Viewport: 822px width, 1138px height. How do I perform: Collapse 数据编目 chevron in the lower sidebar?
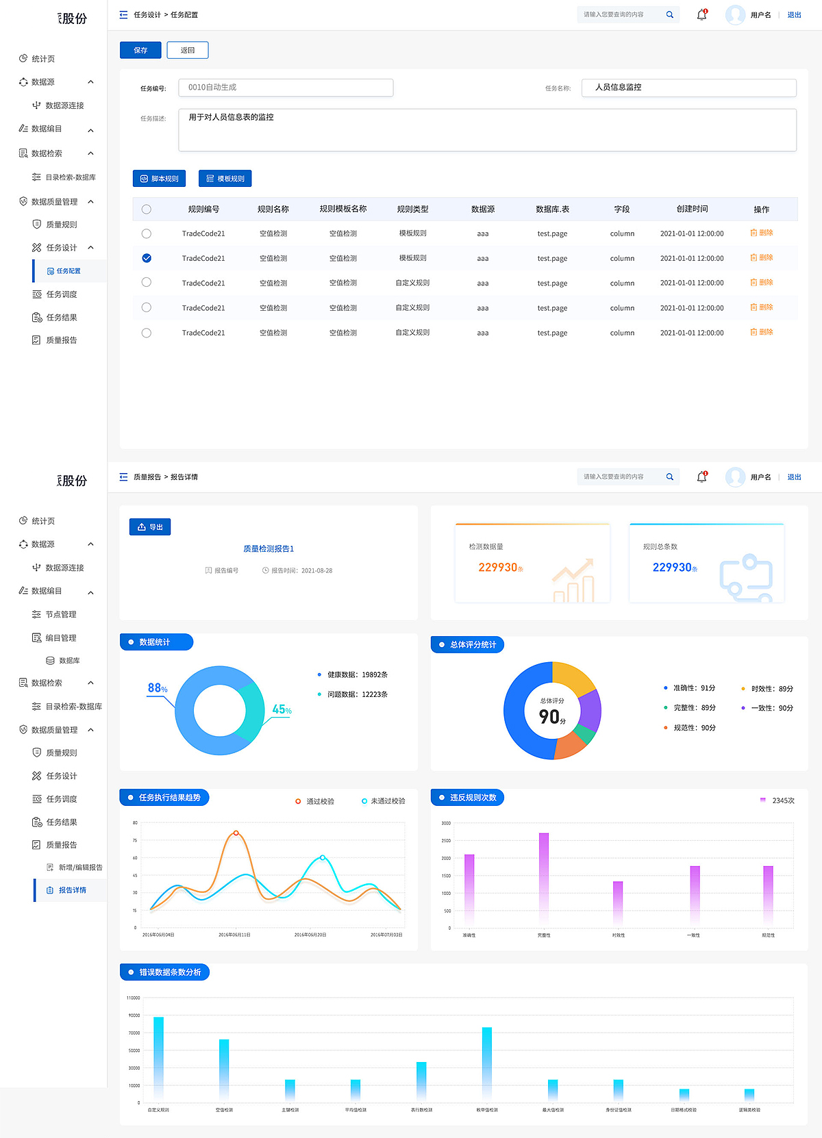90,592
